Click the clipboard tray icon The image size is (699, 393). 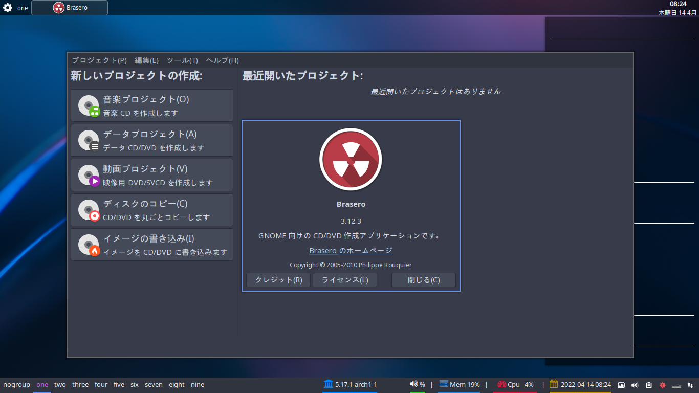[x=649, y=385]
